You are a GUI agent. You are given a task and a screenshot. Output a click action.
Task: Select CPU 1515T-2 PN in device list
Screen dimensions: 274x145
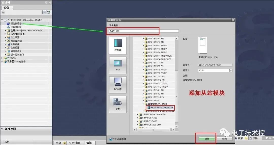[x=156, y=66]
